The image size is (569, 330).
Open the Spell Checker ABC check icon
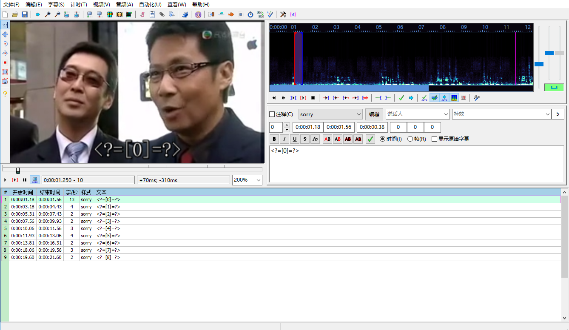coord(270,14)
